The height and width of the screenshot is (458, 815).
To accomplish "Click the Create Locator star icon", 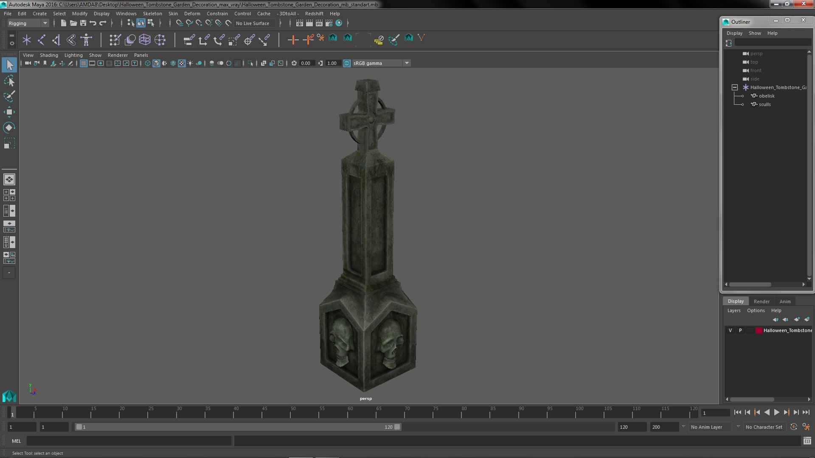I will (27, 40).
